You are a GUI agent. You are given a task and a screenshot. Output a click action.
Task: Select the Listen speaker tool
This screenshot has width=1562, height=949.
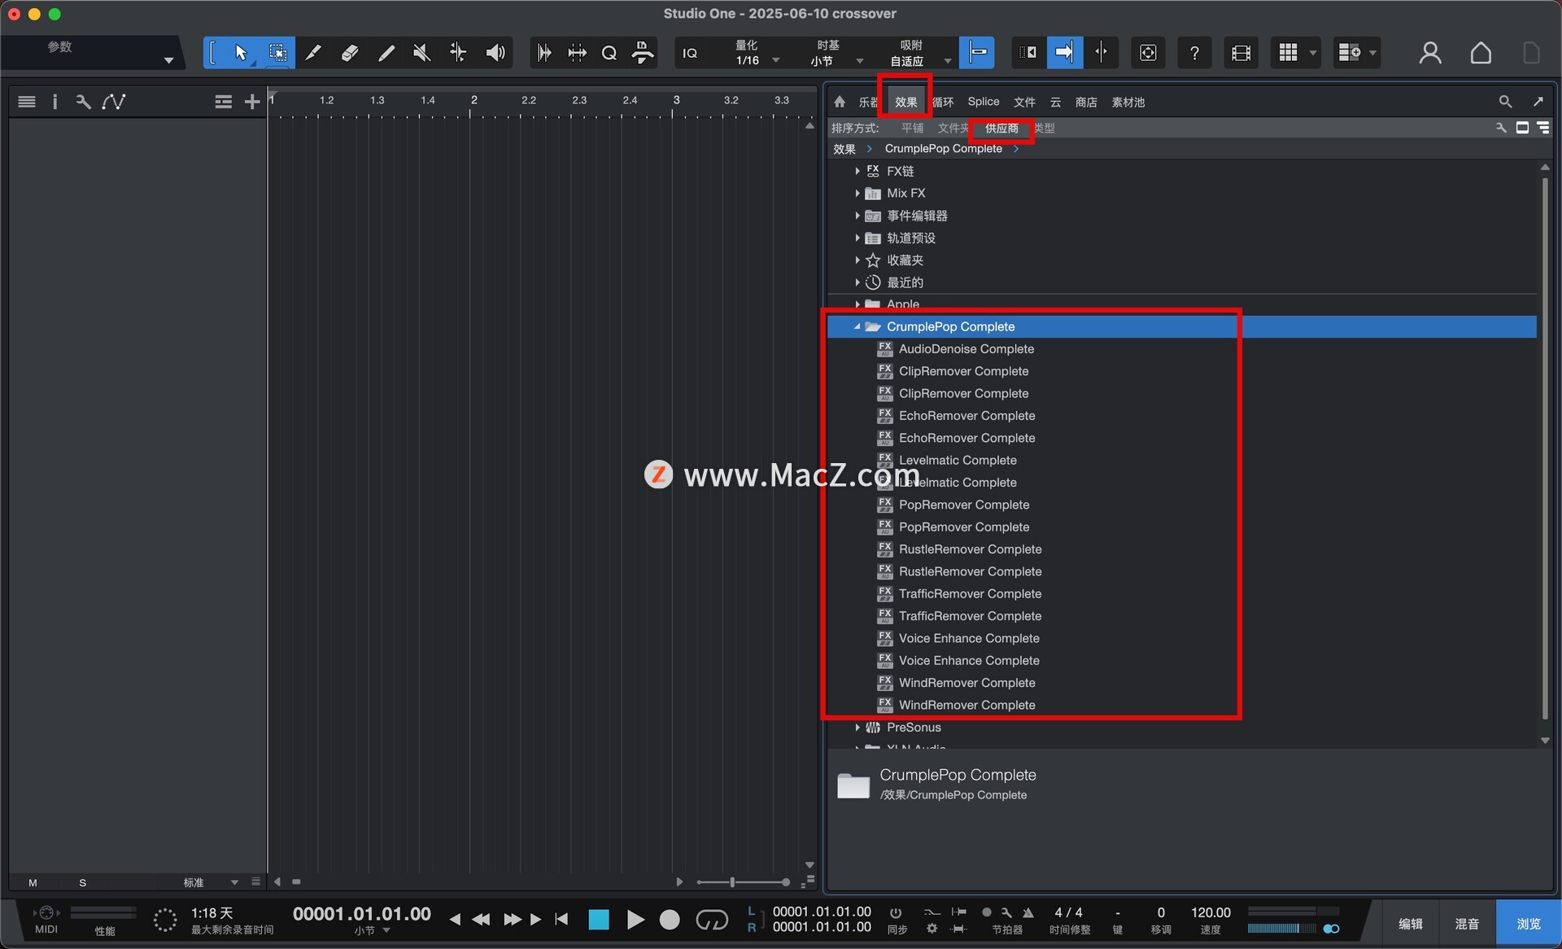pos(495,53)
